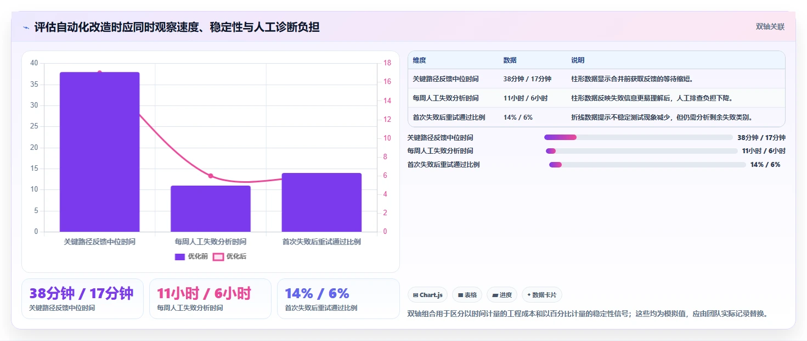This screenshot has height=341, width=807.
Task: Click table cell 每周人工失败分析时间
Action: click(x=445, y=98)
